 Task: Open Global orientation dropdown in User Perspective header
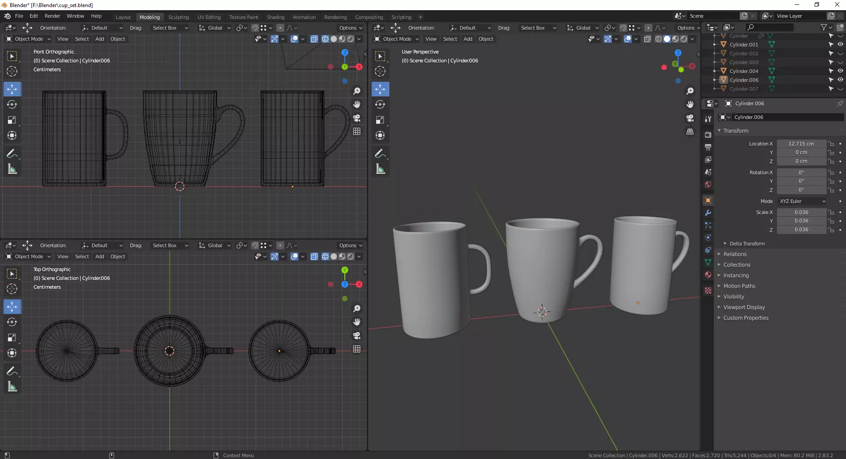pyautogui.click(x=583, y=28)
